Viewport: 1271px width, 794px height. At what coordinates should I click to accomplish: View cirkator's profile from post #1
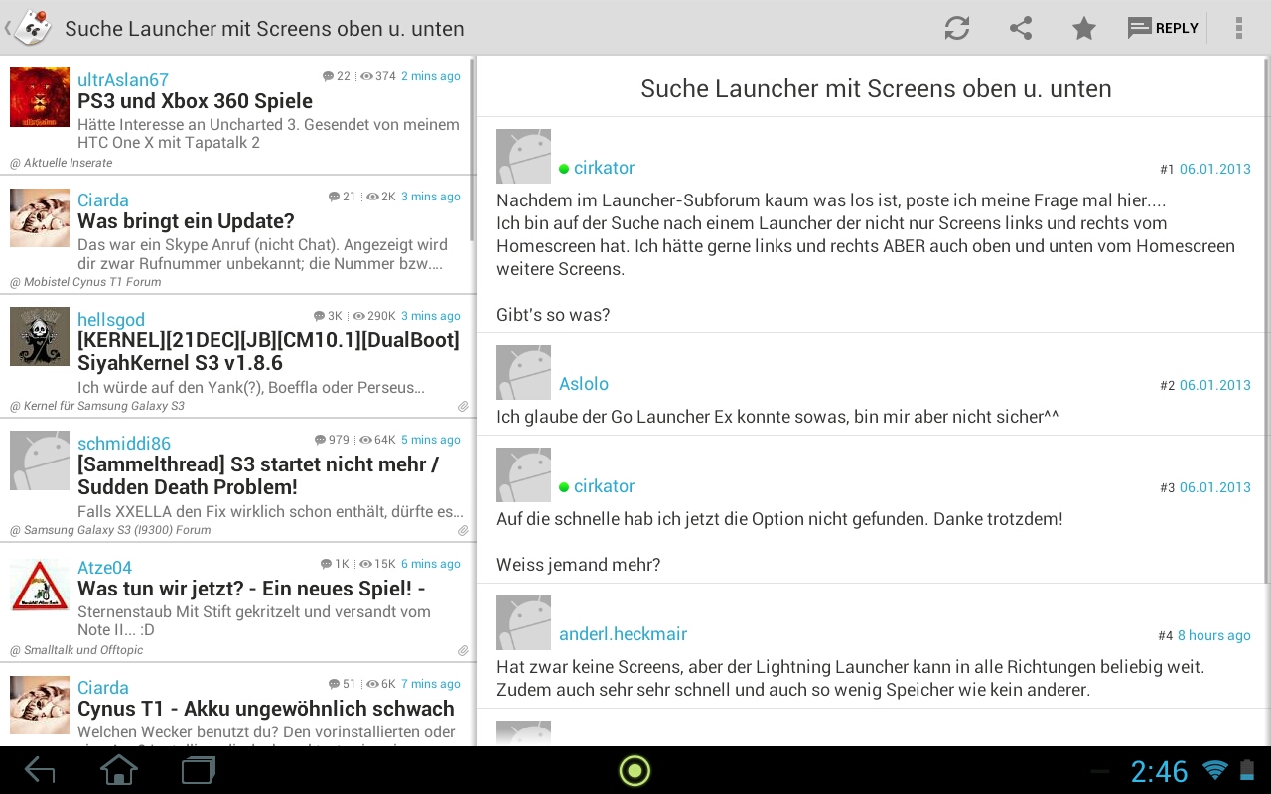pos(604,168)
